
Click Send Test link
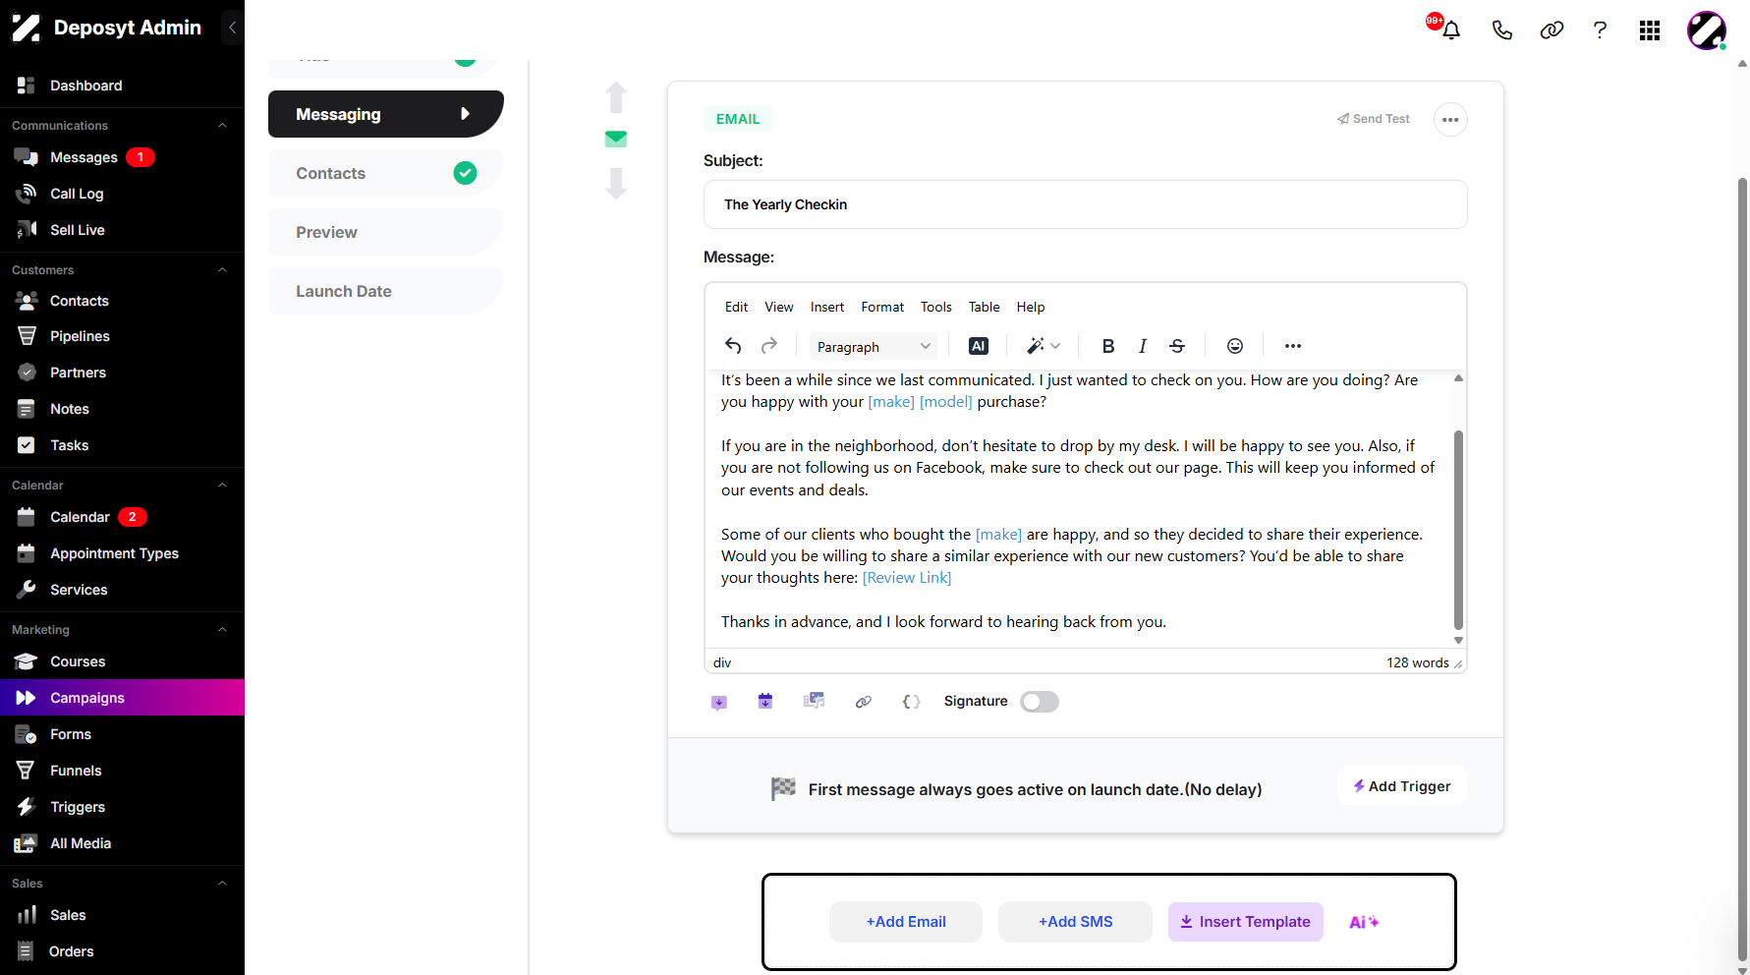point(1373,119)
